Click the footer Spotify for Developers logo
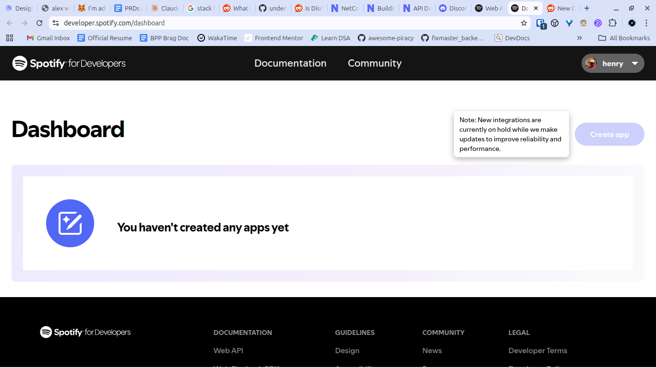656x368 pixels. [x=85, y=332]
